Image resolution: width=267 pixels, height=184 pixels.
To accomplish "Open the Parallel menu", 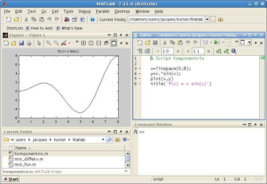I will tap(102, 11).
